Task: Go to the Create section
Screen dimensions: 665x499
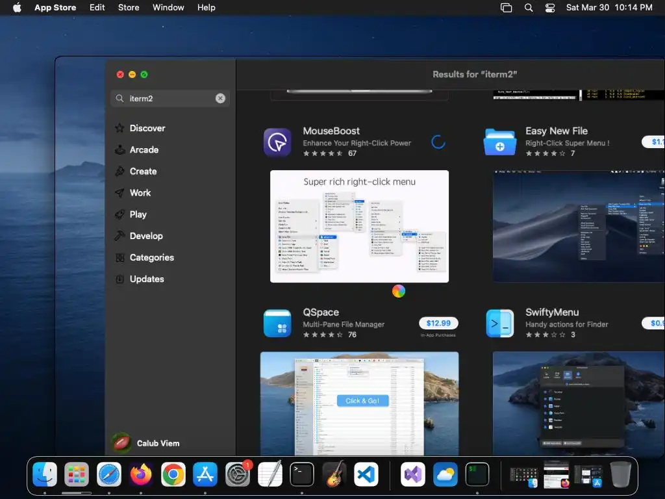Action: 136,172
